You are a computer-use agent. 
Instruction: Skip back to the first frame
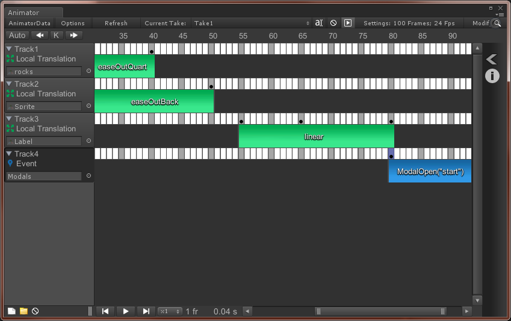pyautogui.click(x=105, y=311)
